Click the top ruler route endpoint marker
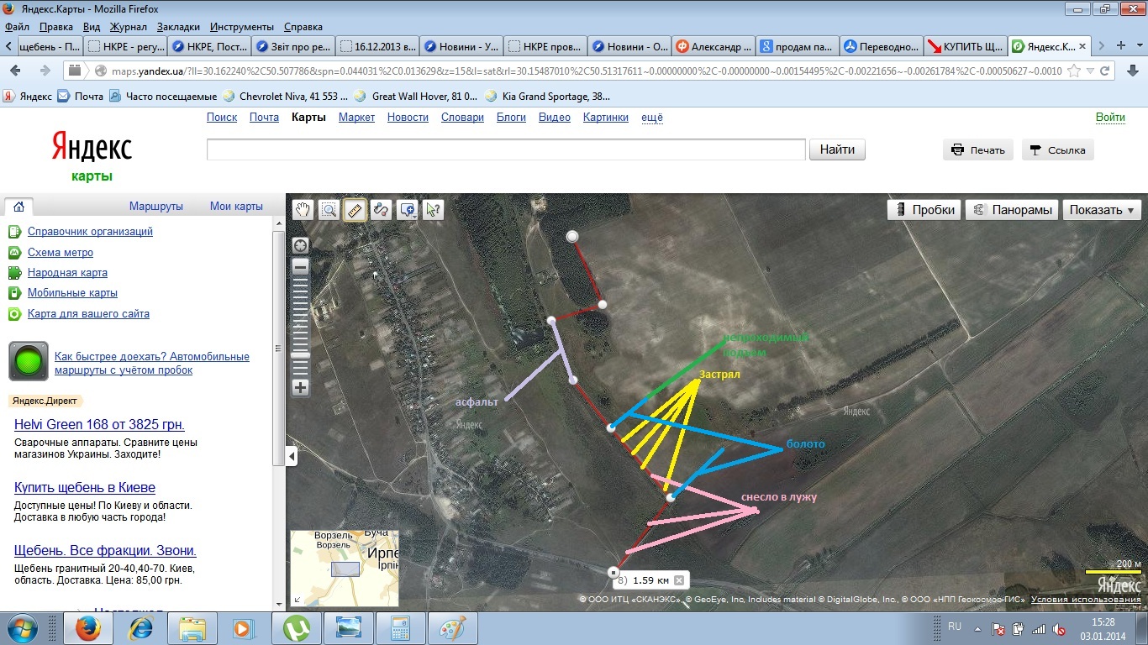The image size is (1148, 645). 573,237
